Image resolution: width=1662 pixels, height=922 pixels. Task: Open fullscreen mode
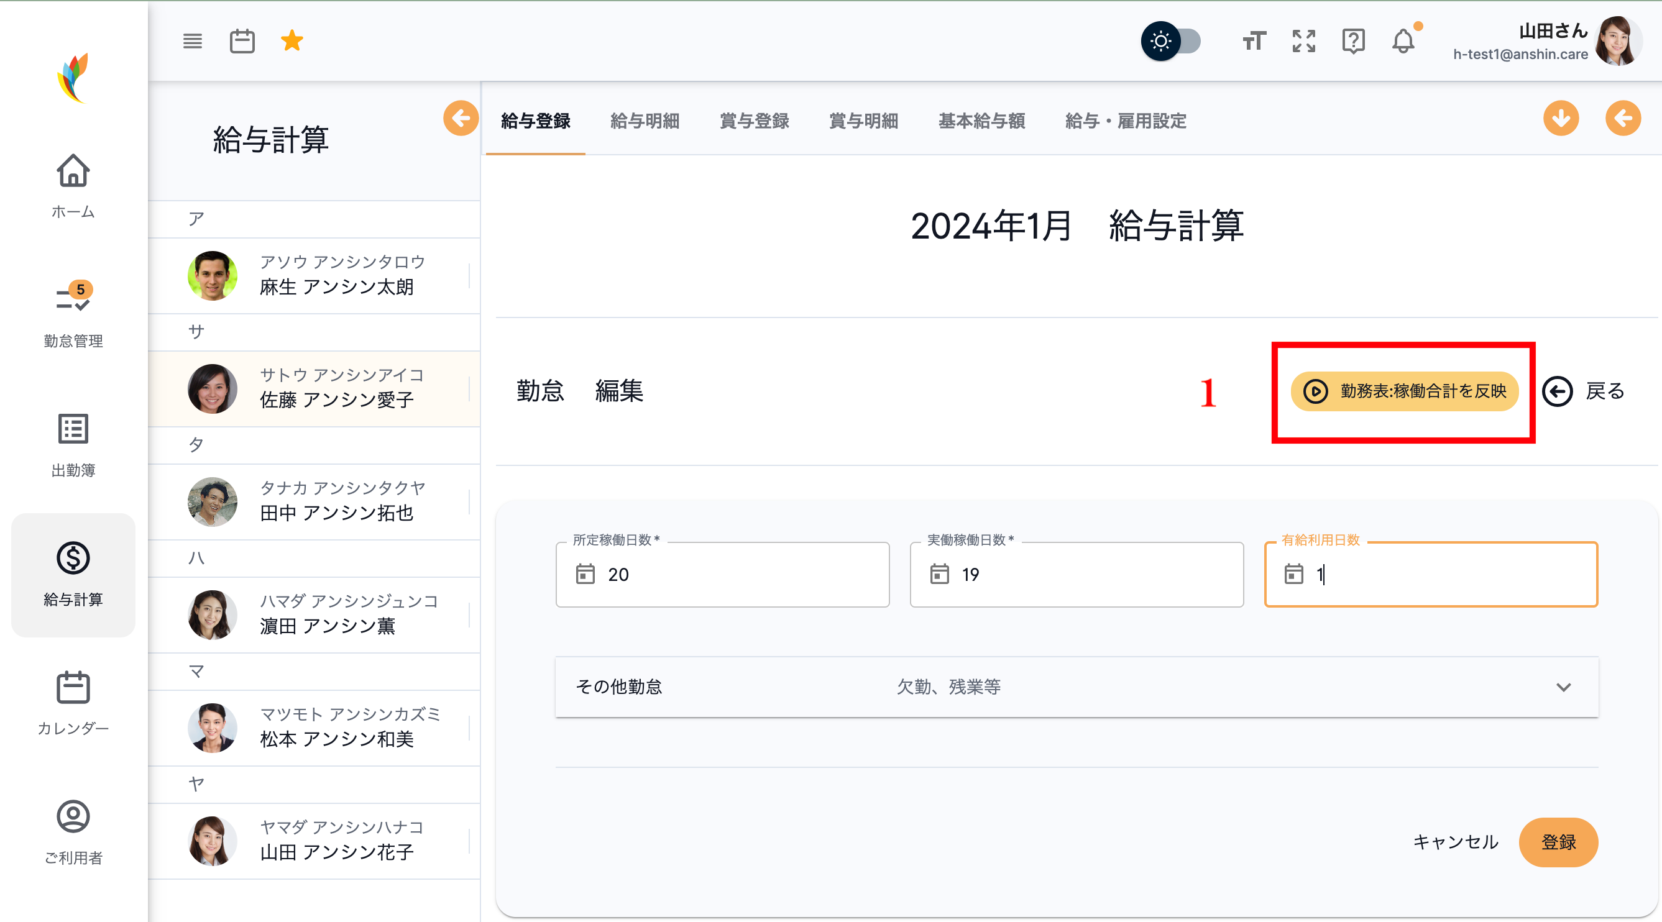click(1303, 41)
